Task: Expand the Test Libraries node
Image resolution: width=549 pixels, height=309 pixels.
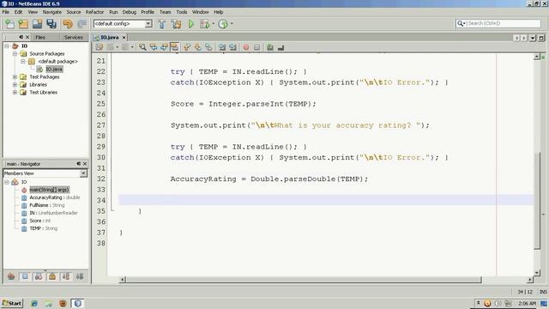Action: pyautogui.click(x=15, y=92)
